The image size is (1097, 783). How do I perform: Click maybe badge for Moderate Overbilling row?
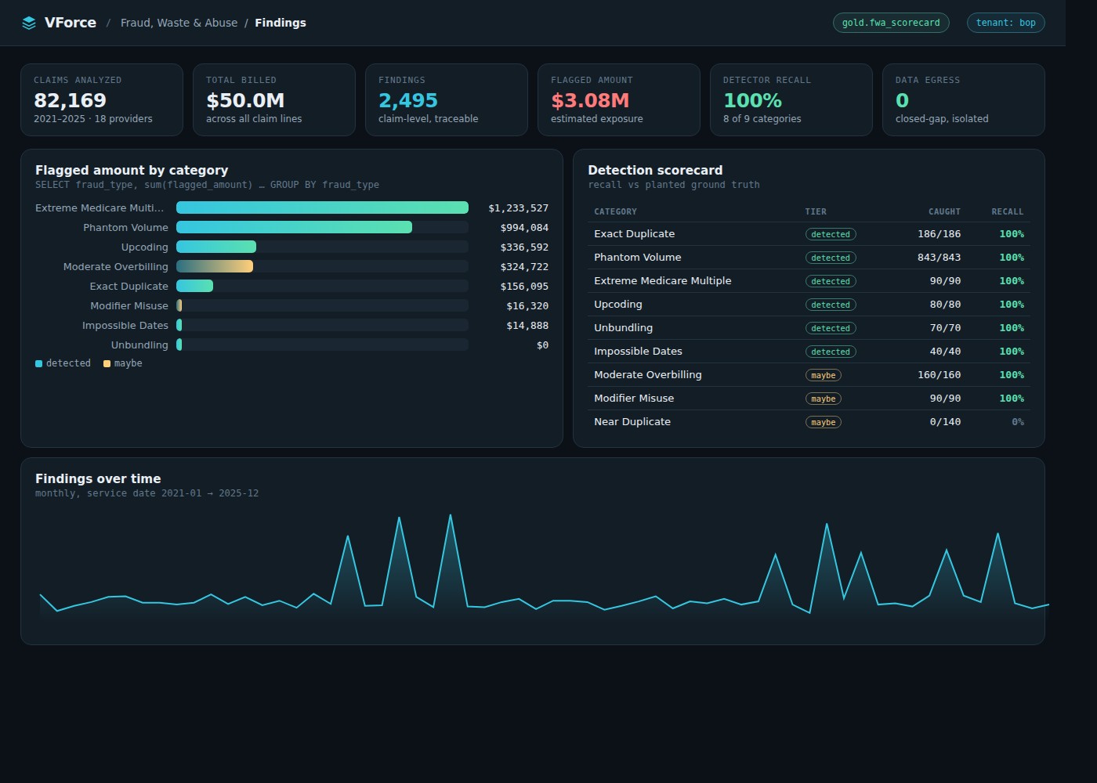824,375
